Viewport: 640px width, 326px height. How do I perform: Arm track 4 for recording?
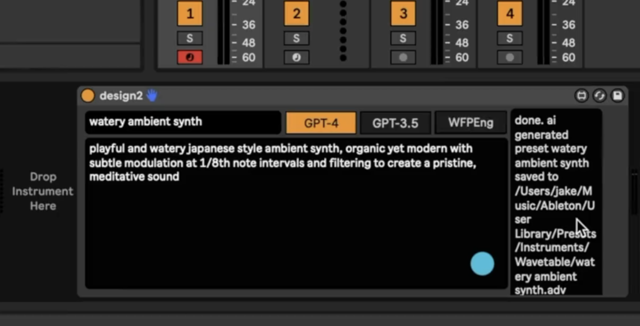click(x=509, y=57)
